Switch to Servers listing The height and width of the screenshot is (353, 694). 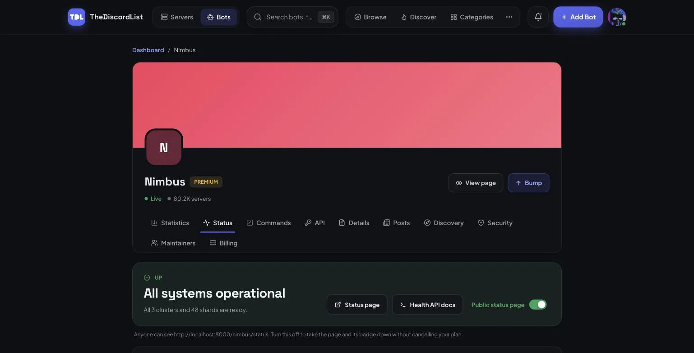click(177, 17)
